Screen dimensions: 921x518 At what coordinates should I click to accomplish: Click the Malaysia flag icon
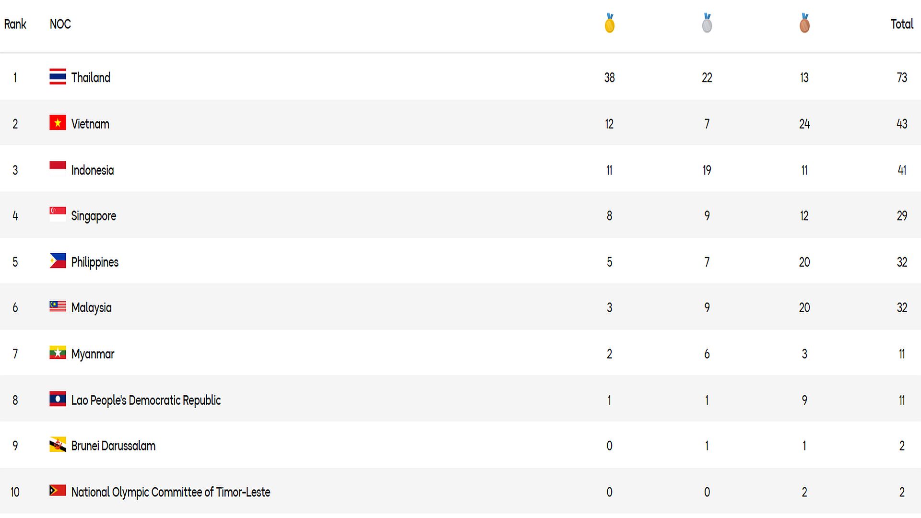[x=58, y=306]
